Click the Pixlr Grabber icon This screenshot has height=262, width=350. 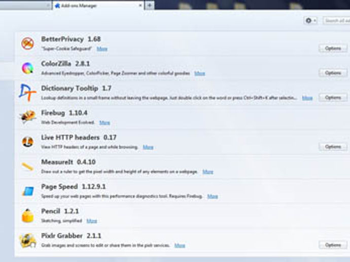(28, 240)
